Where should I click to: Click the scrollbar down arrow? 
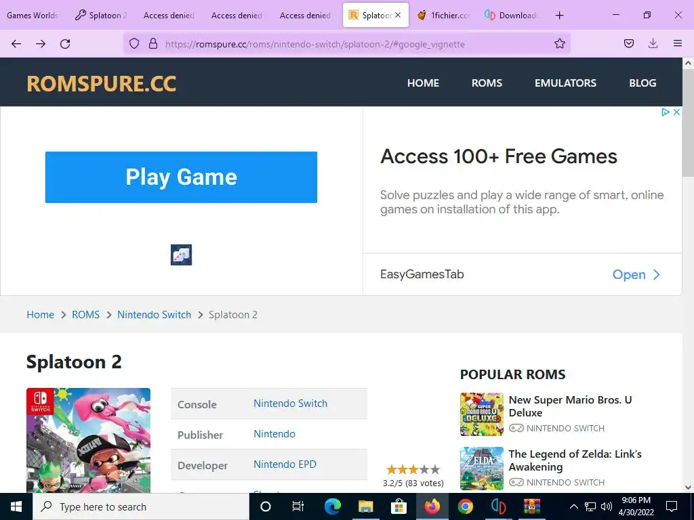[688, 487]
